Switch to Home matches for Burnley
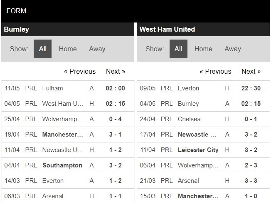This screenshot has height=207, width=271. click(x=68, y=49)
